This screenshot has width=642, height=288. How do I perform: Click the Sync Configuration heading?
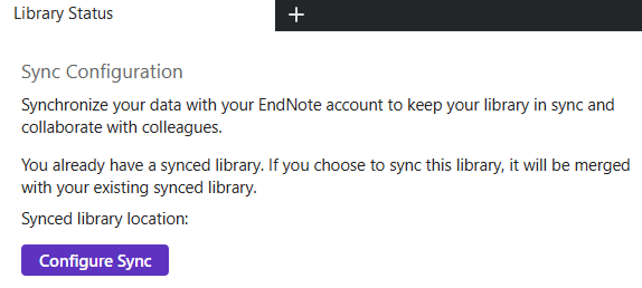point(102,72)
